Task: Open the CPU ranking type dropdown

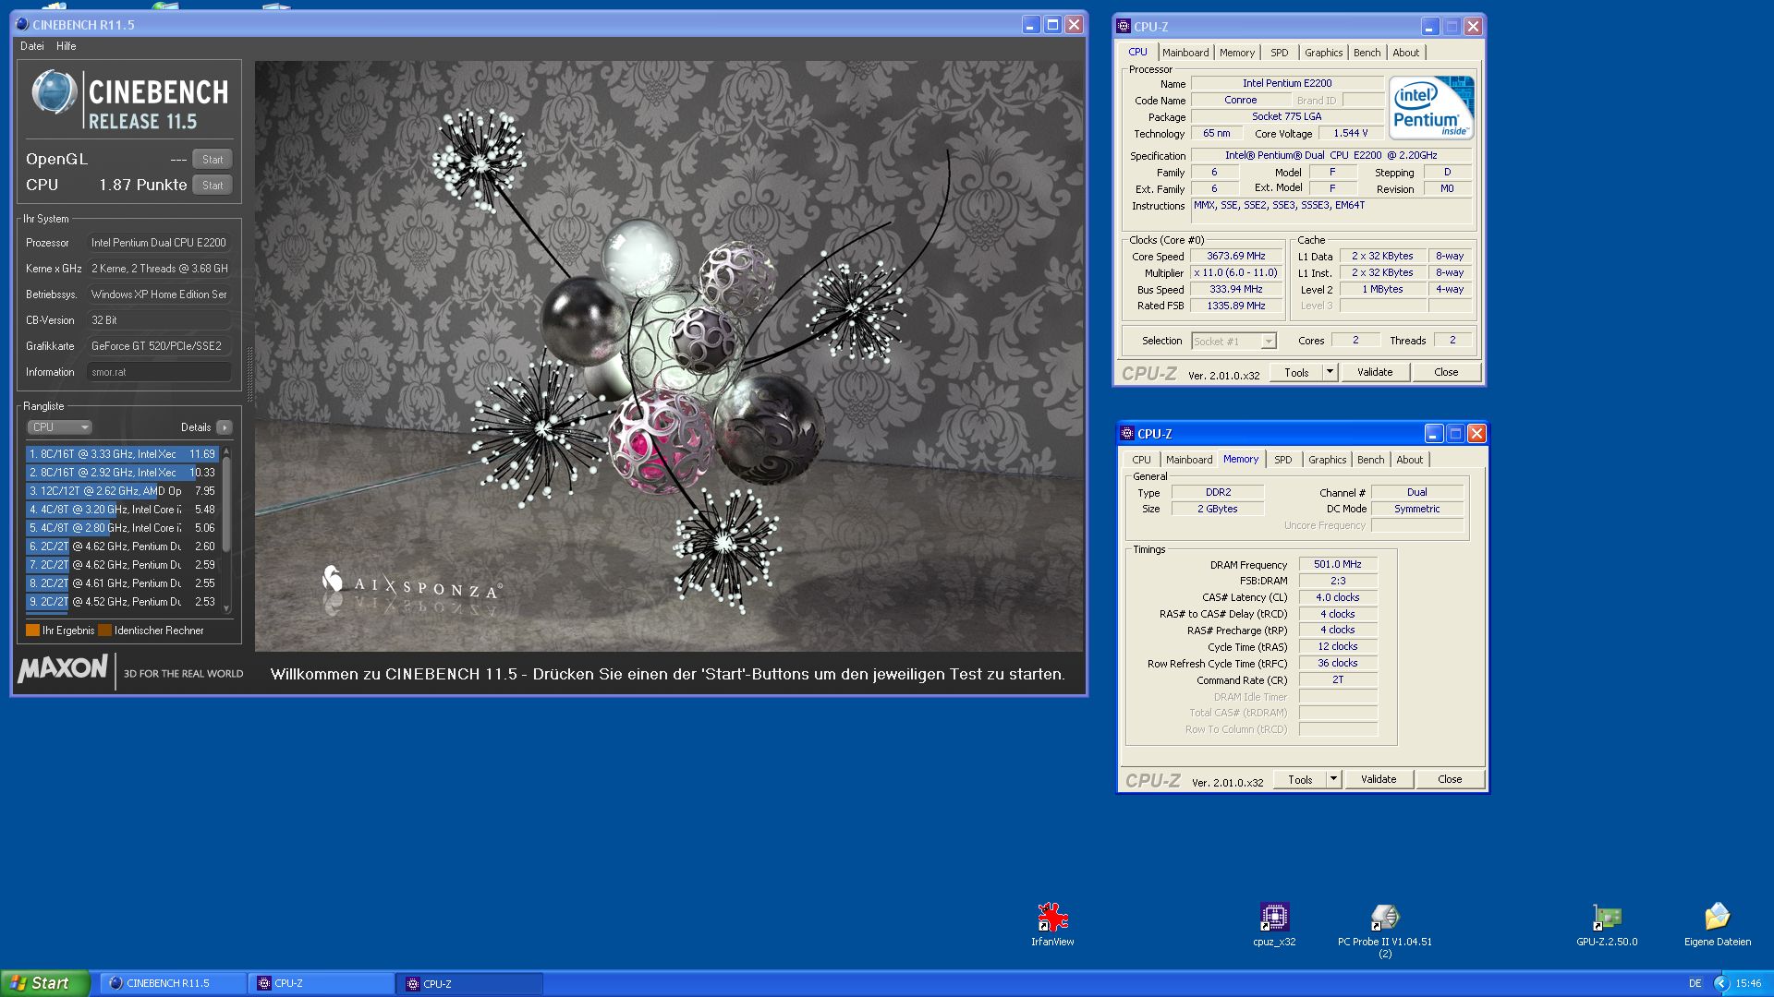Action: [59, 427]
